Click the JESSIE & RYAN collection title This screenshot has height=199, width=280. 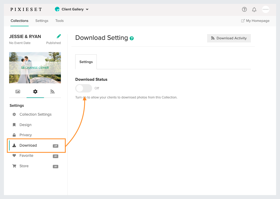click(25, 36)
